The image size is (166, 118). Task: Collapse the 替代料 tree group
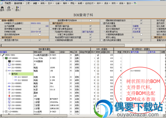tap(9, 74)
